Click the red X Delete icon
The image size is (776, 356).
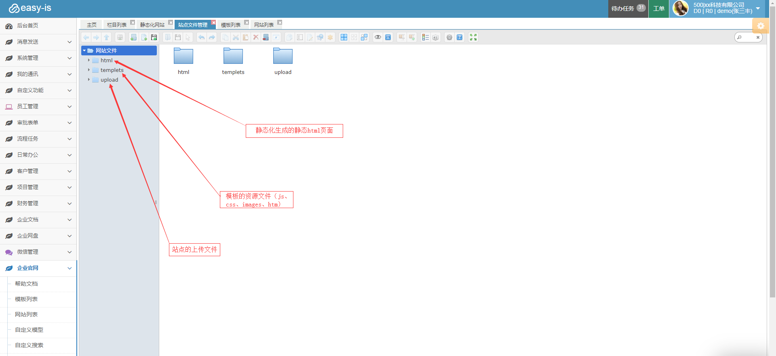click(256, 37)
